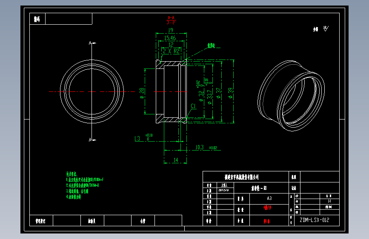The height and width of the screenshot is (239, 369).
Task: Select the green leader note above section view
Action: click(x=211, y=46)
